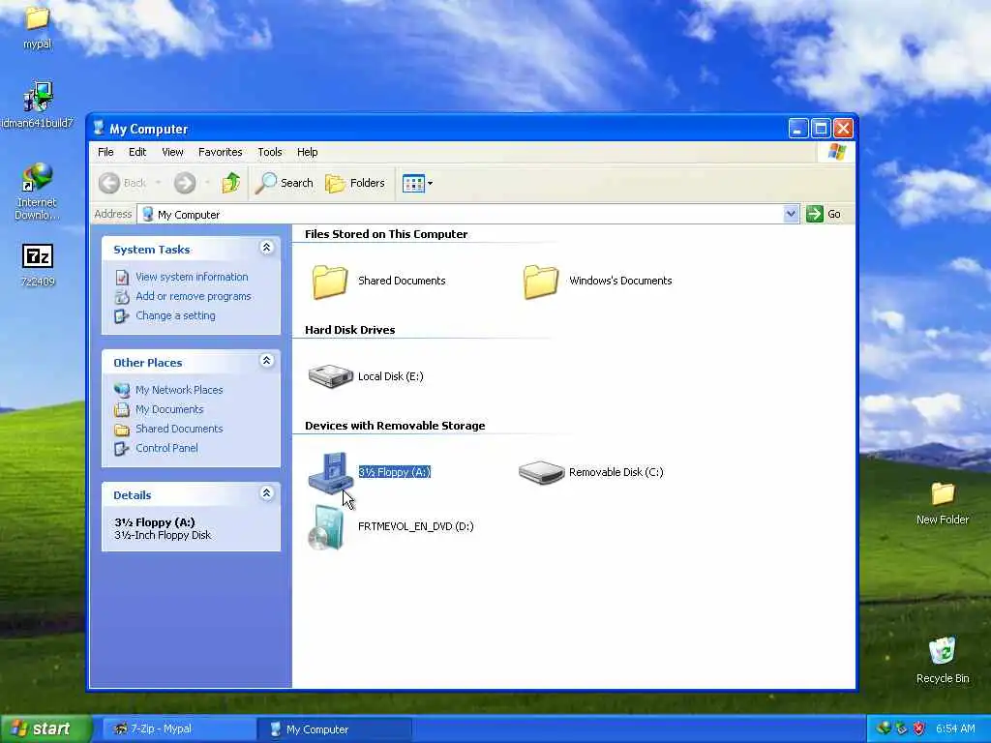
Task: Open My Documents link
Action: (169, 409)
